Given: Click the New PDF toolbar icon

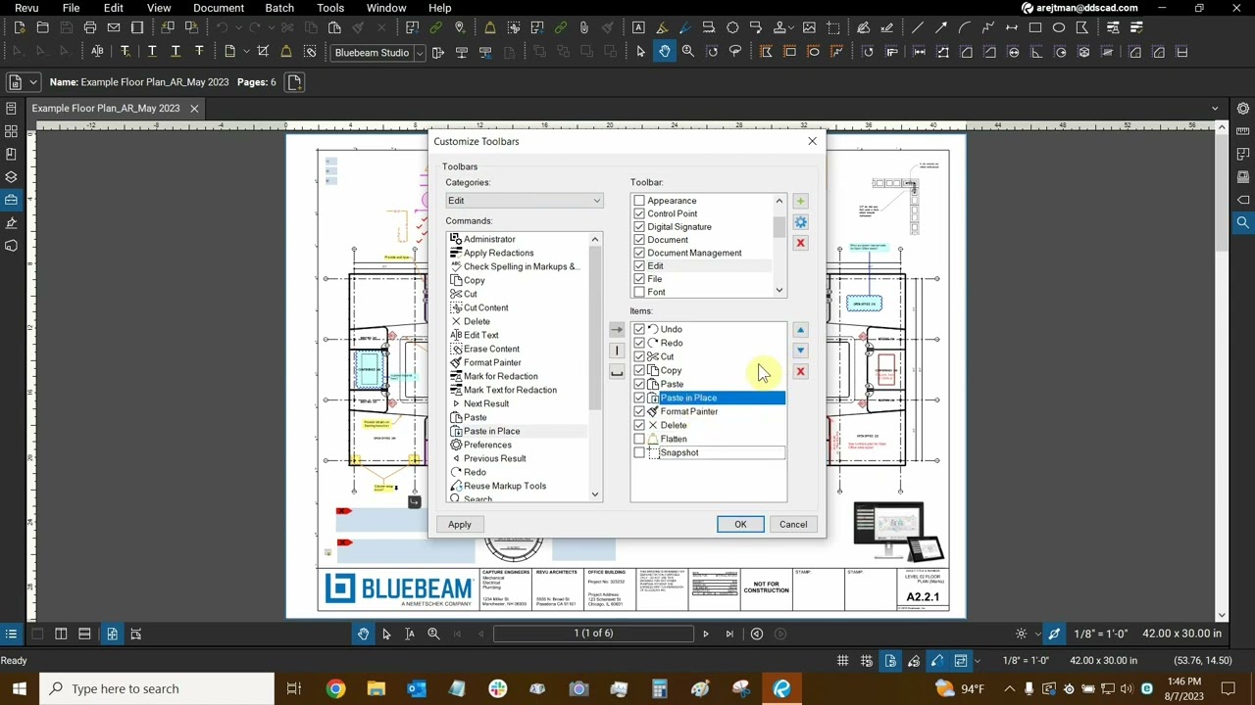Looking at the screenshot, I should (x=19, y=27).
